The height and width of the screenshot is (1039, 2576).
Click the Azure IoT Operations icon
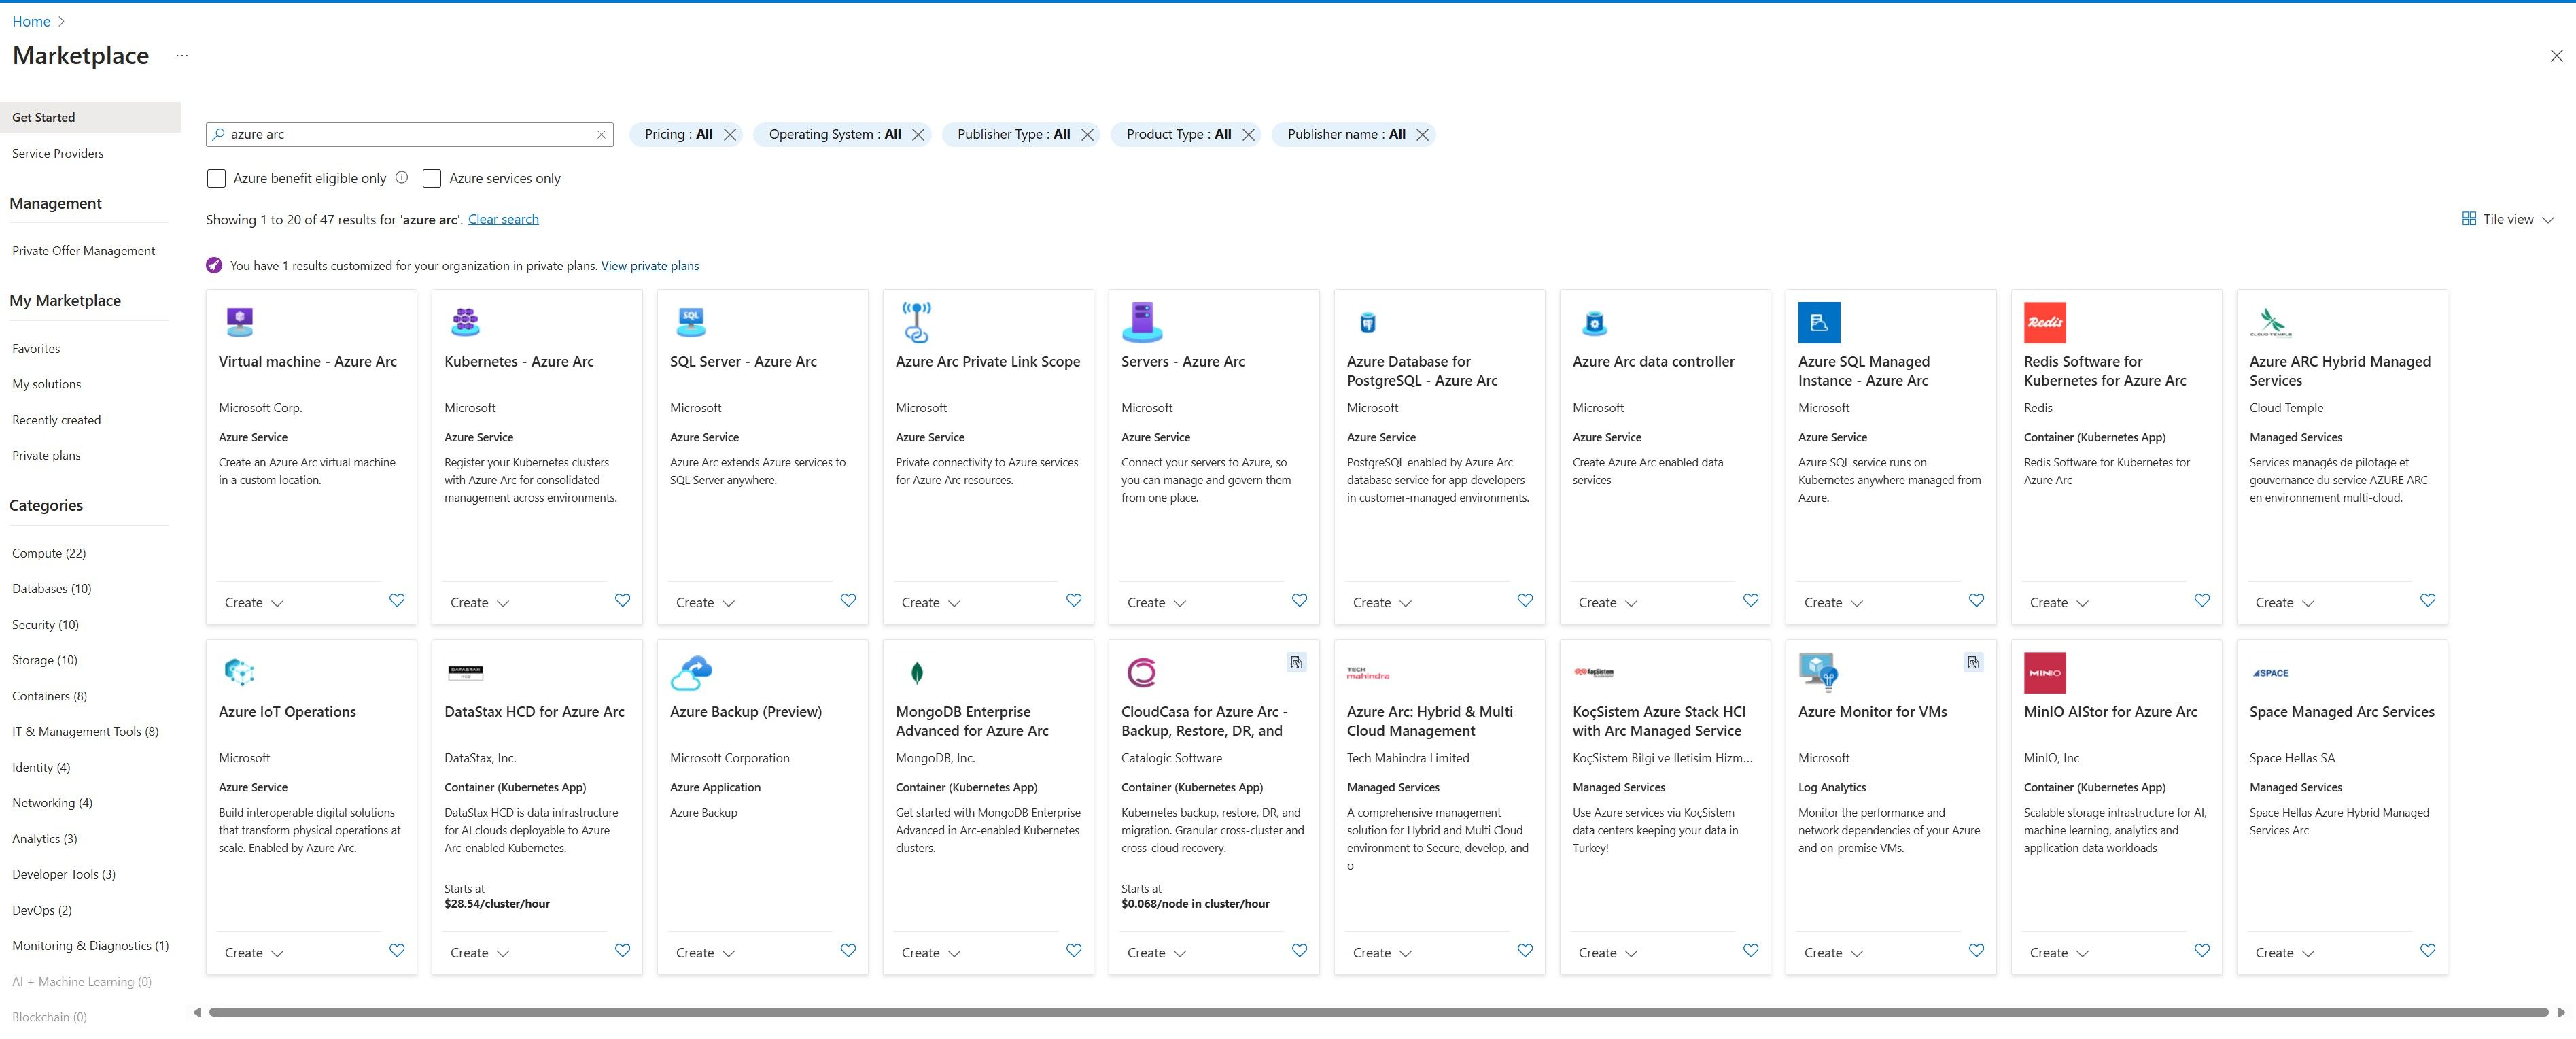coord(239,672)
